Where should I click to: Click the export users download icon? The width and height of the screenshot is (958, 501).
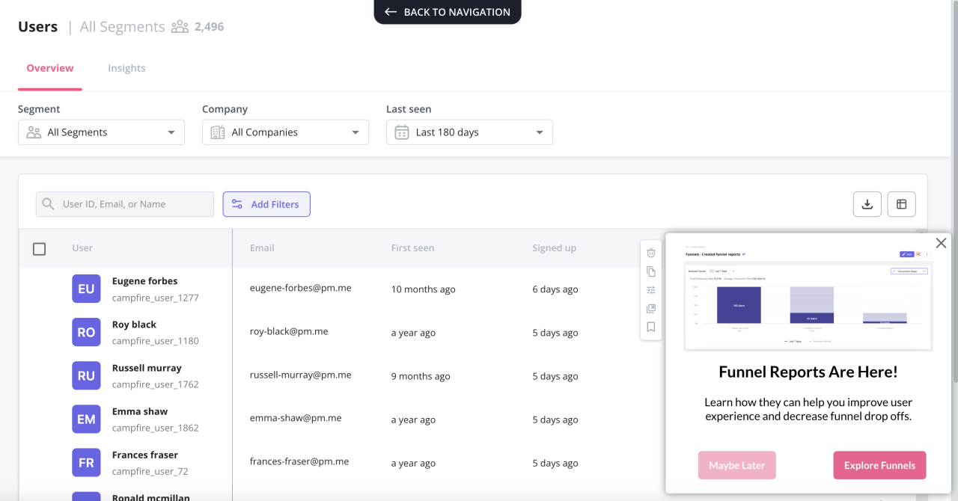pos(867,203)
